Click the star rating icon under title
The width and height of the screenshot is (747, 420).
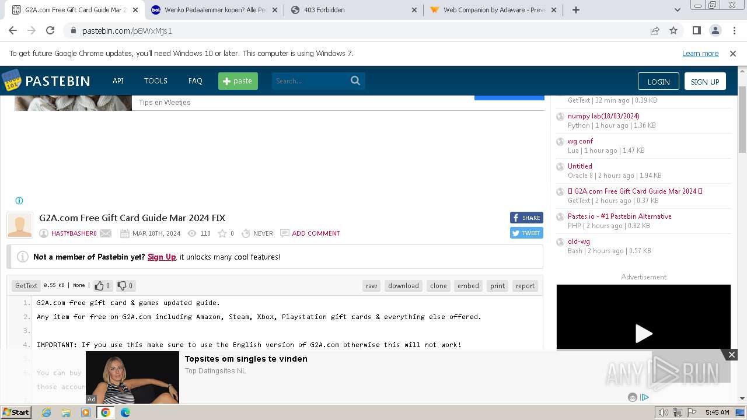click(222, 233)
